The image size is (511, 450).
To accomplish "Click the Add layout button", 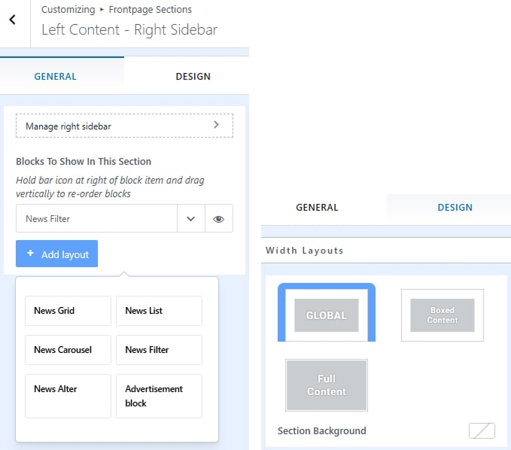I will 56,254.
